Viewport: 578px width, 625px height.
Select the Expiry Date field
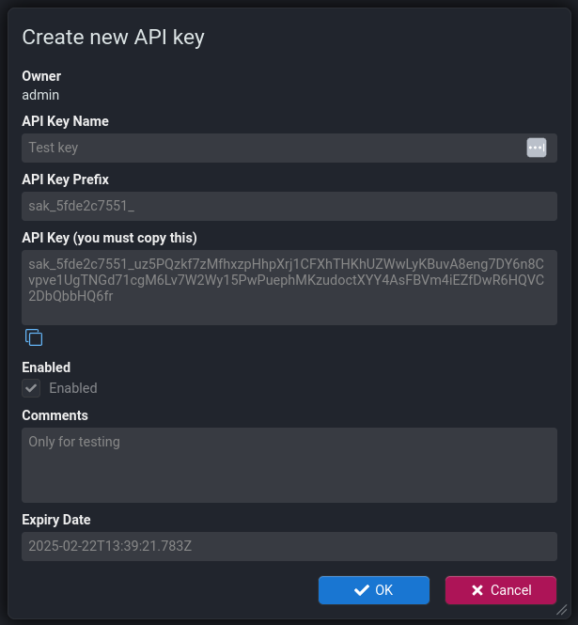click(289, 546)
